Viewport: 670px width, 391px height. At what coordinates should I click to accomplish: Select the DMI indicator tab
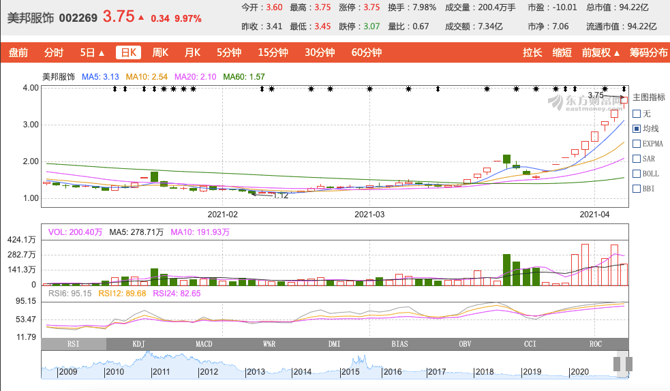tap(334, 344)
